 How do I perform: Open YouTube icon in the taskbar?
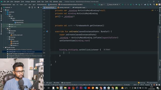pos(89,88)
